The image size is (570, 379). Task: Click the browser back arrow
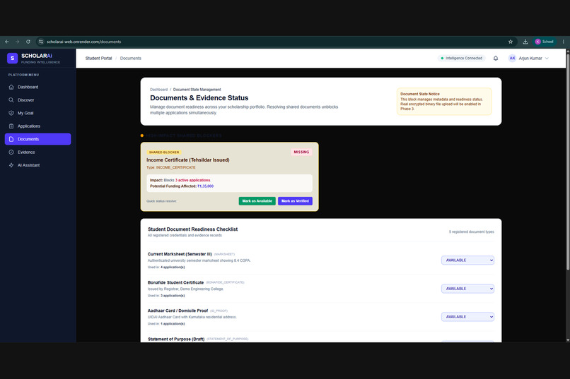click(x=7, y=42)
